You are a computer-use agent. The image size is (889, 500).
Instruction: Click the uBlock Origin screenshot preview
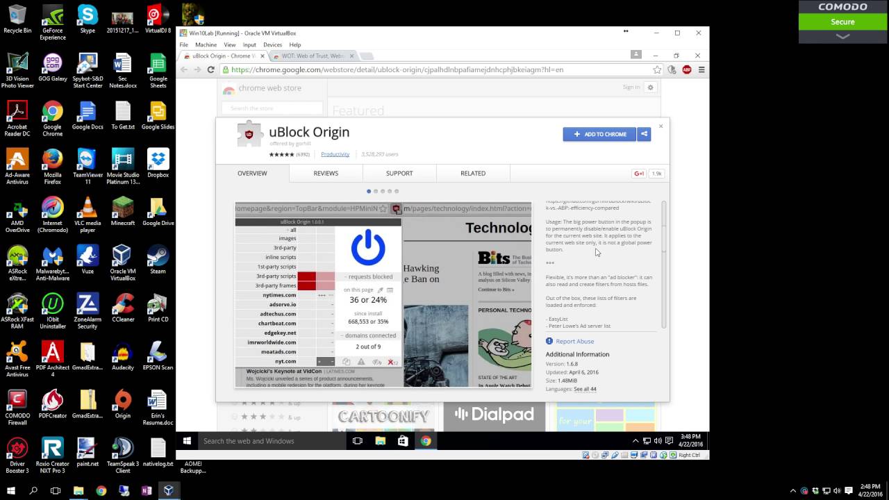[383, 295]
